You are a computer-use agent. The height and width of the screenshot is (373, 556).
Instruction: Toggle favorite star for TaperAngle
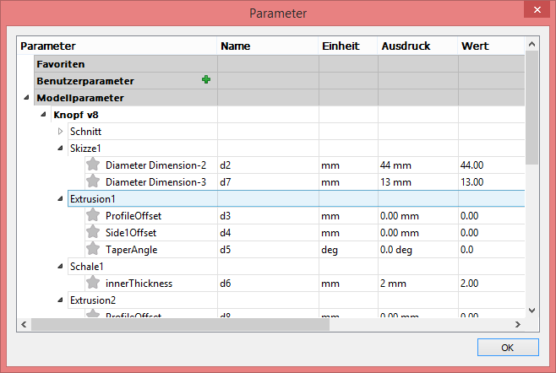[x=94, y=249]
